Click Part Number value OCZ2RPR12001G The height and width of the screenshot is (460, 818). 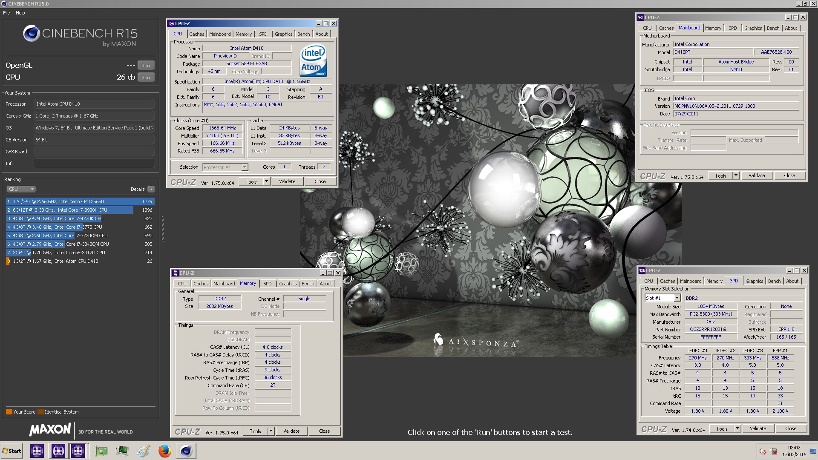click(710, 330)
